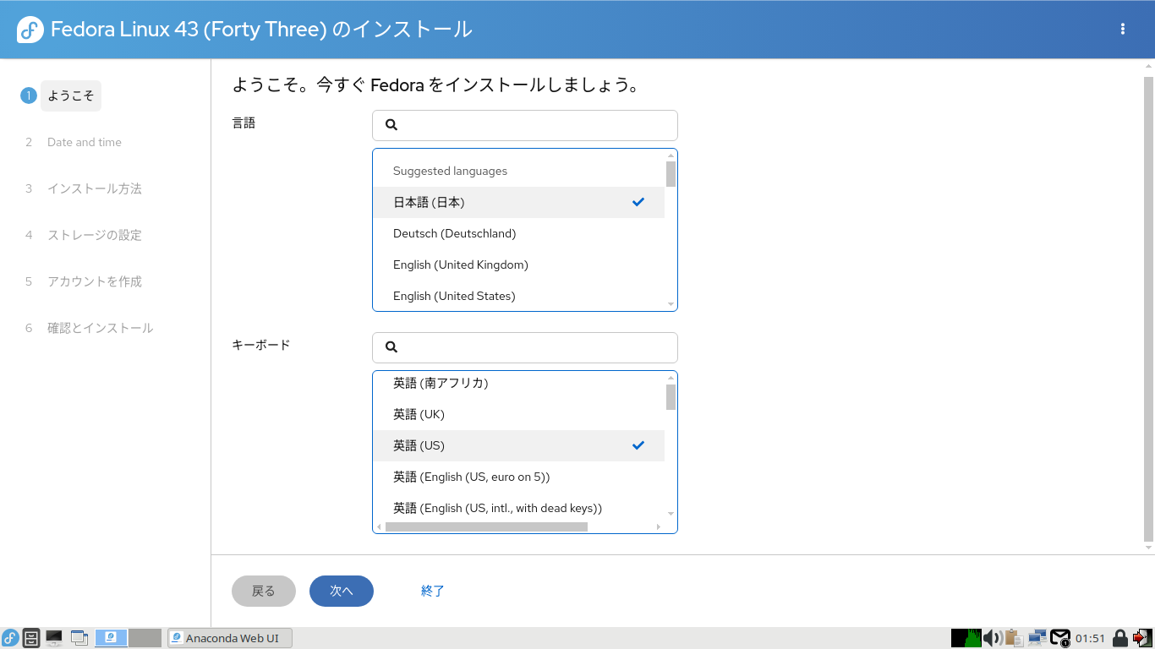The width and height of the screenshot is (1155, 649).
Task: Choose the 英語 (南アフリカ) keyboard layout
Action: (x=519, y=383)
